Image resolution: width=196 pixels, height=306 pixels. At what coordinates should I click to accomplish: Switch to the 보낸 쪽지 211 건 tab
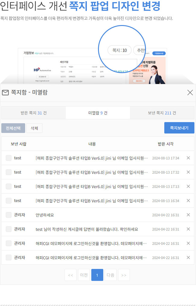pos(162,113)
